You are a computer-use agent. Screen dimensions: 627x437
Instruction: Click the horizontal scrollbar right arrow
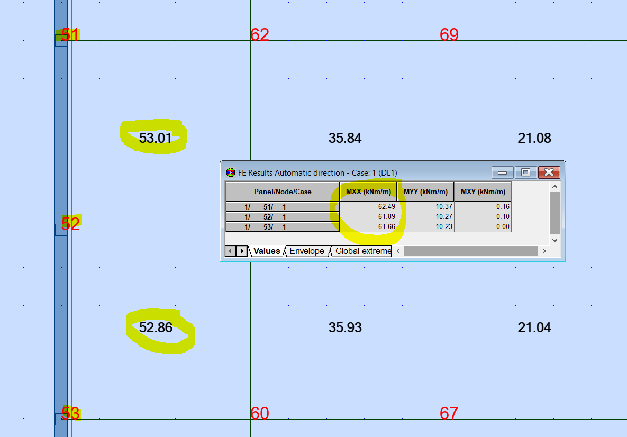point(544,251)
